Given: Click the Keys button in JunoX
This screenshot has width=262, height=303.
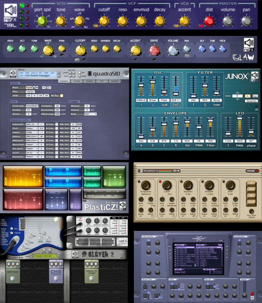Looking at the screenshot, I should [255, 96].
